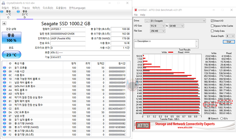Click status orb for attribute C0

coord(5,105)
